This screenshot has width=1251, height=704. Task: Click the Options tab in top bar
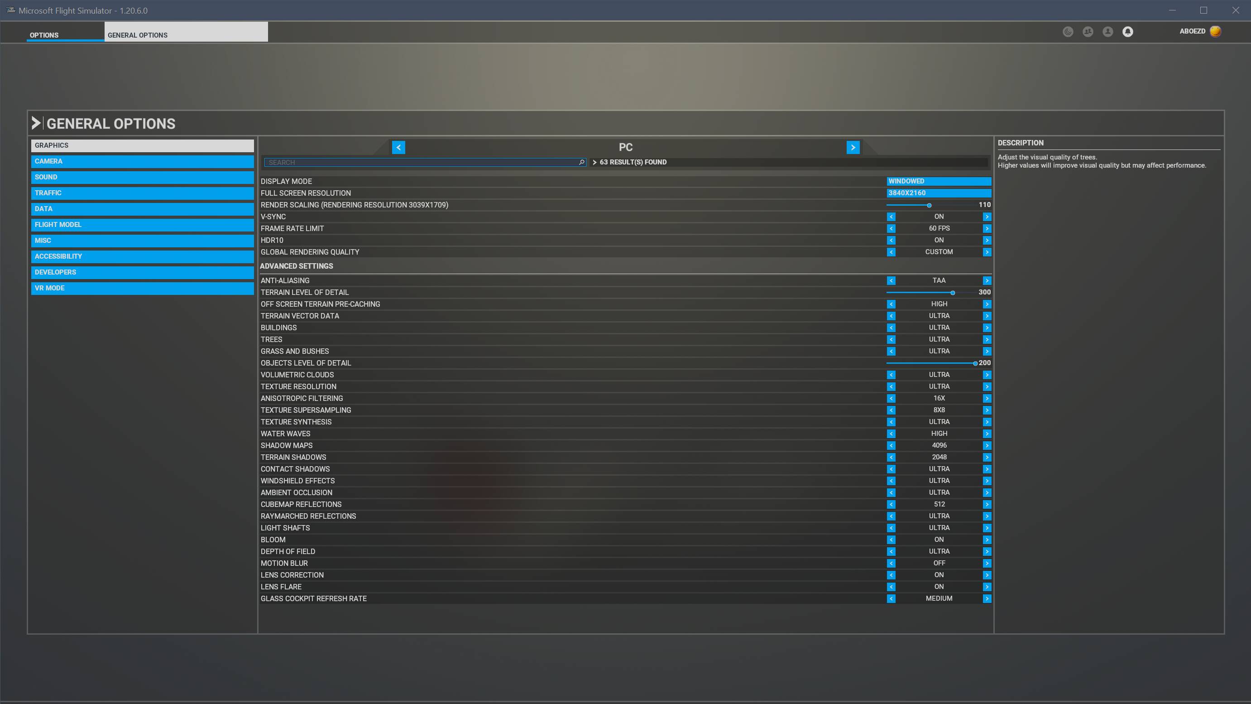tap(44, 35)
